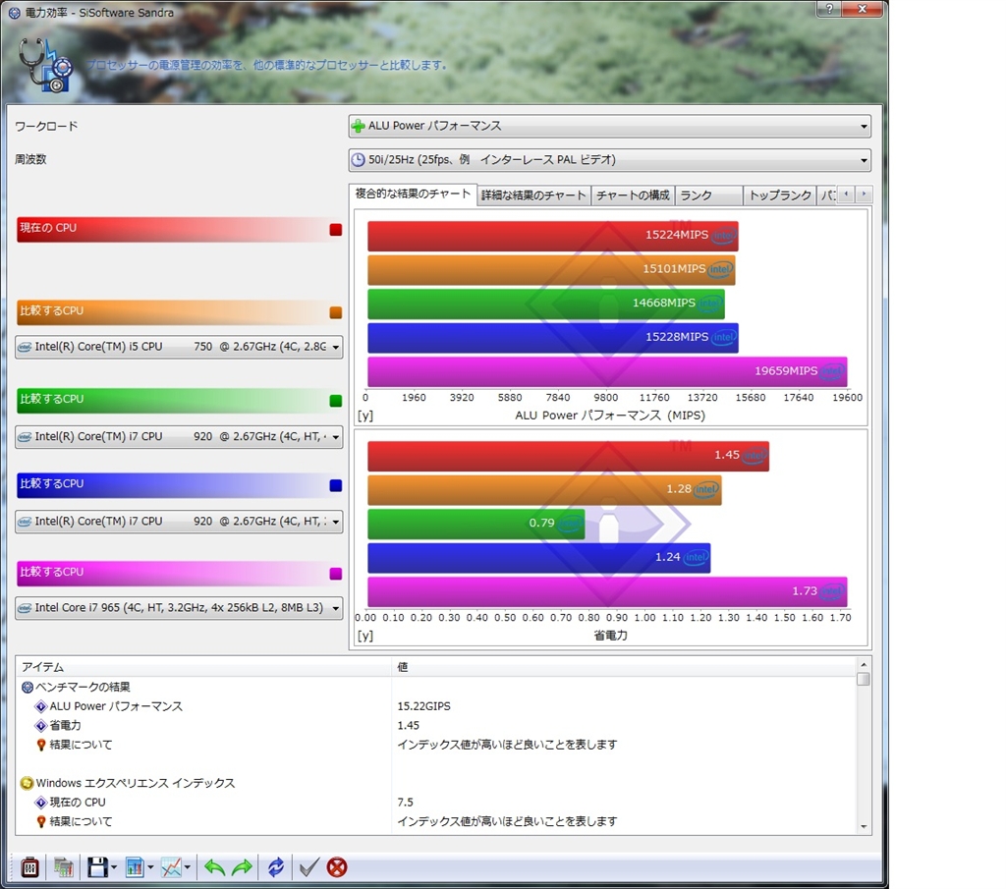Switch to the 詳細な結果のチャート tab
1006x889 pixels.
(x=533, y=194)
